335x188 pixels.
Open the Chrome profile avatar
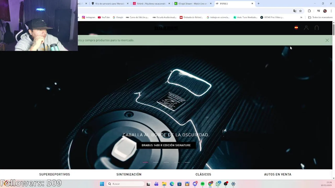pos(325,11)
